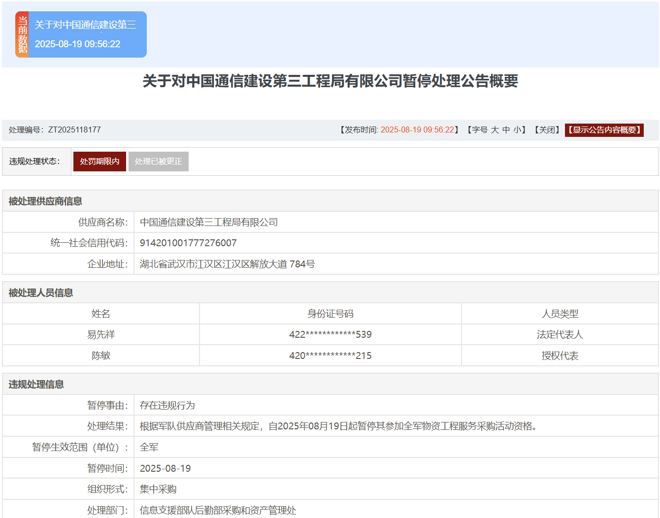Click the 处理已被更正 status button
The height and width of the screenshot is (518, 660).
coord(159,162)
